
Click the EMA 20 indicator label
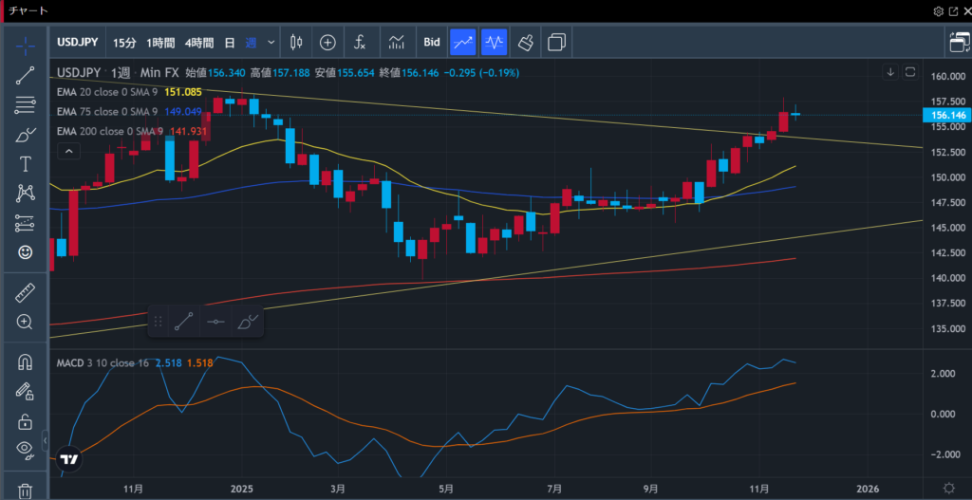(107, 91)
